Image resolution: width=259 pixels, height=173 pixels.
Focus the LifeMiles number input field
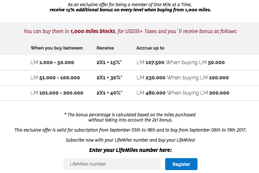click(112, 164)
